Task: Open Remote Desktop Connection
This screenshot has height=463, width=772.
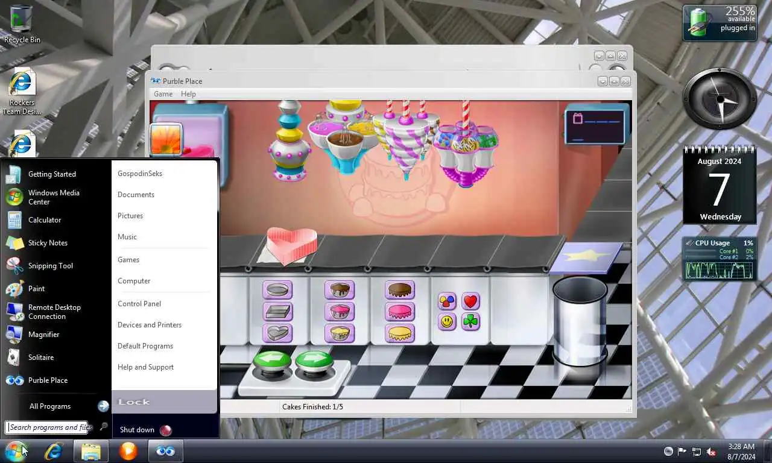Action: click(x=56, y=312)
